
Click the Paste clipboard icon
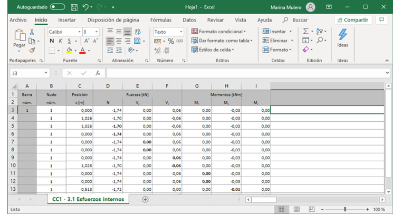pyautogui.click(x=20, y=35)
